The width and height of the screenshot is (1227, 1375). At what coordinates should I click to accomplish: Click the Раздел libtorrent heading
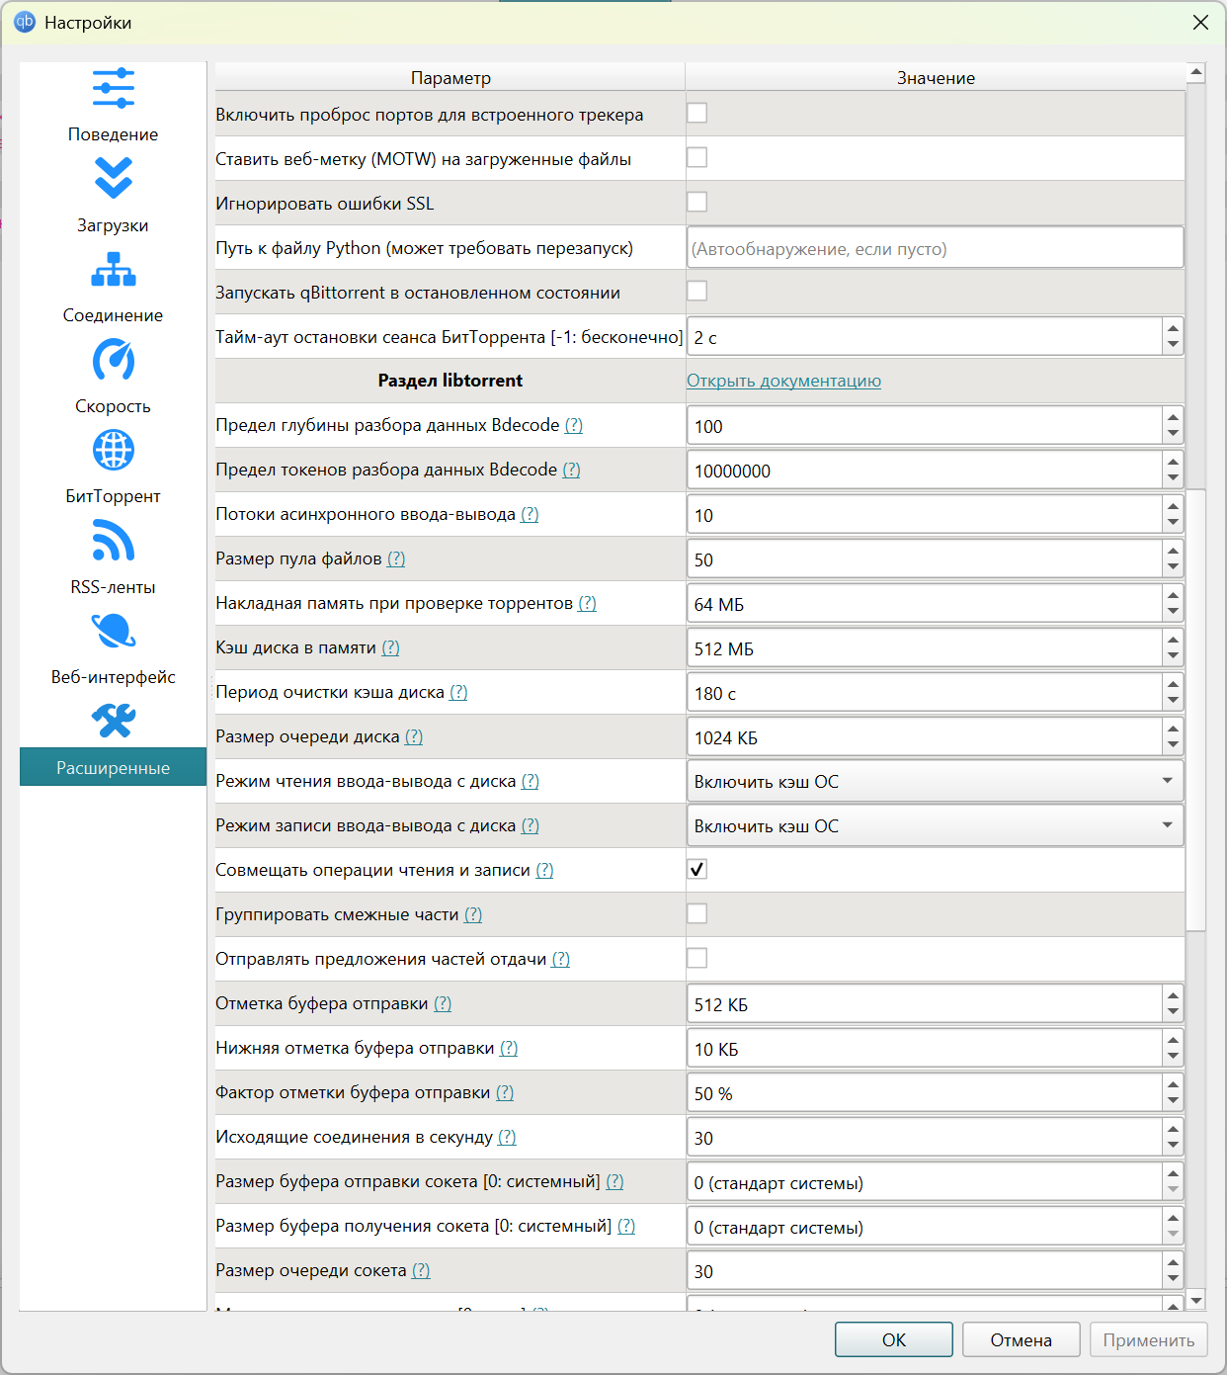450,381
